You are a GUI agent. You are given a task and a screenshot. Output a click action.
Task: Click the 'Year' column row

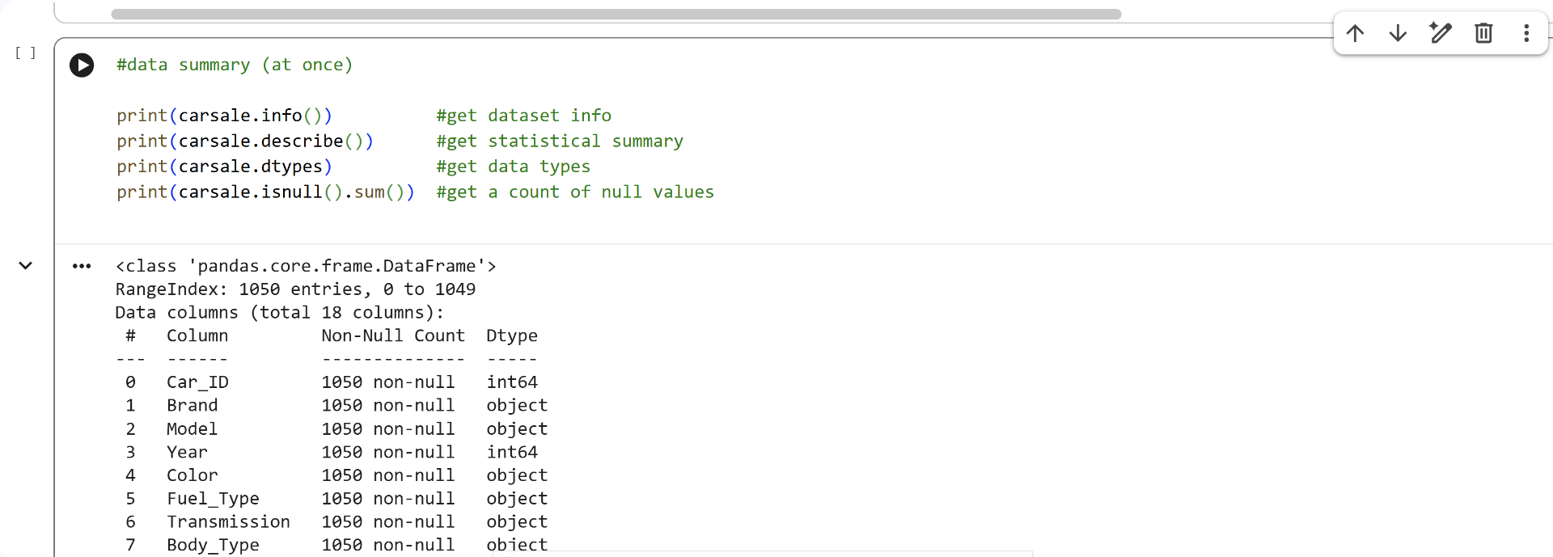tap(332, 453)
